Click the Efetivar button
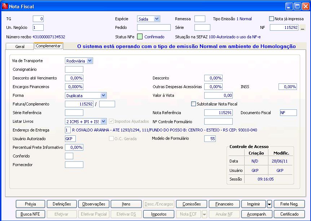 [x=62, y=214]
